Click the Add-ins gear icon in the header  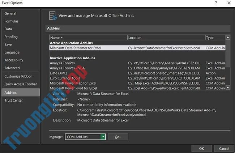(53, 16)
